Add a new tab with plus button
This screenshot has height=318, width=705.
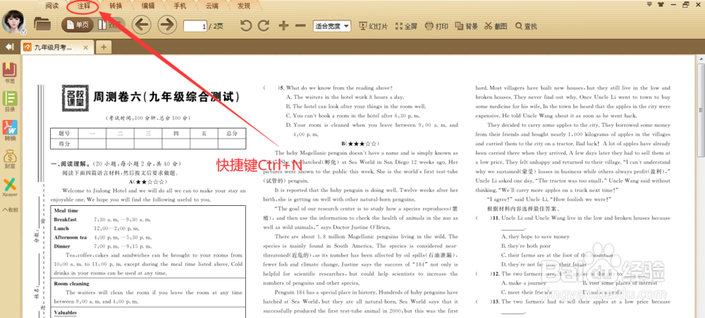(104, 47)
